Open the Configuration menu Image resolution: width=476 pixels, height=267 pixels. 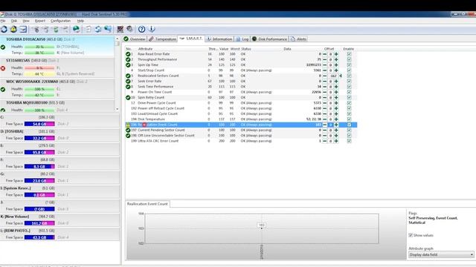[x=60, y=21]
